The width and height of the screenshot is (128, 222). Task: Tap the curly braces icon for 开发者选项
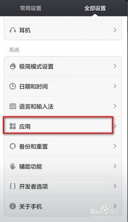pyautogui.click(x=12, y=186)
